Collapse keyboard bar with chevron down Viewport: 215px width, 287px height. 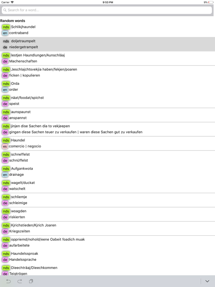click(x=207, y=281)
